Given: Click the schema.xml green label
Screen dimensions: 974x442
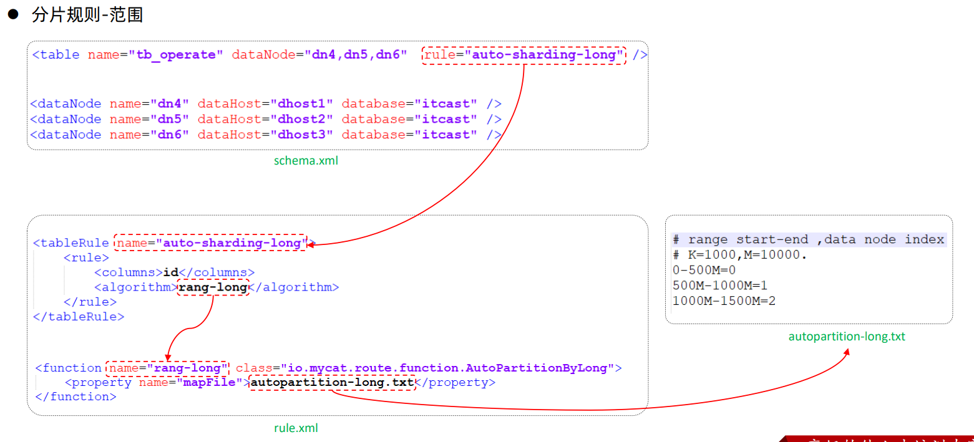Looking at the screenshot, I should (306, 161).
